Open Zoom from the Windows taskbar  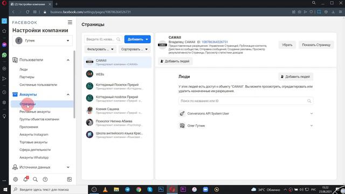pyautogui.click(x=205, y=189)
